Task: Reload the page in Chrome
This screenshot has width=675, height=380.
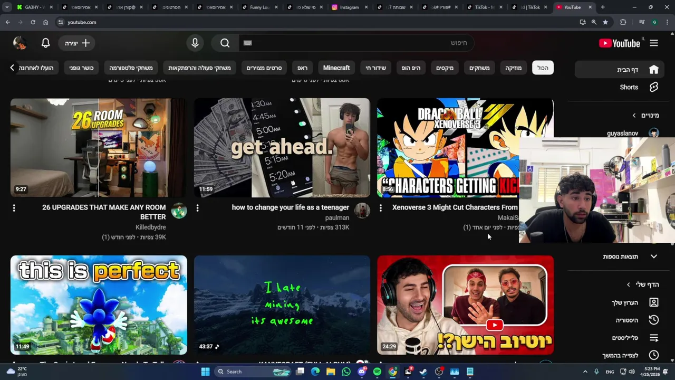Action: click(33, 22)
